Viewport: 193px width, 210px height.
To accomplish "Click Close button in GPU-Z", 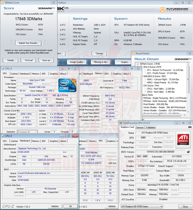I will pos(185,207).
